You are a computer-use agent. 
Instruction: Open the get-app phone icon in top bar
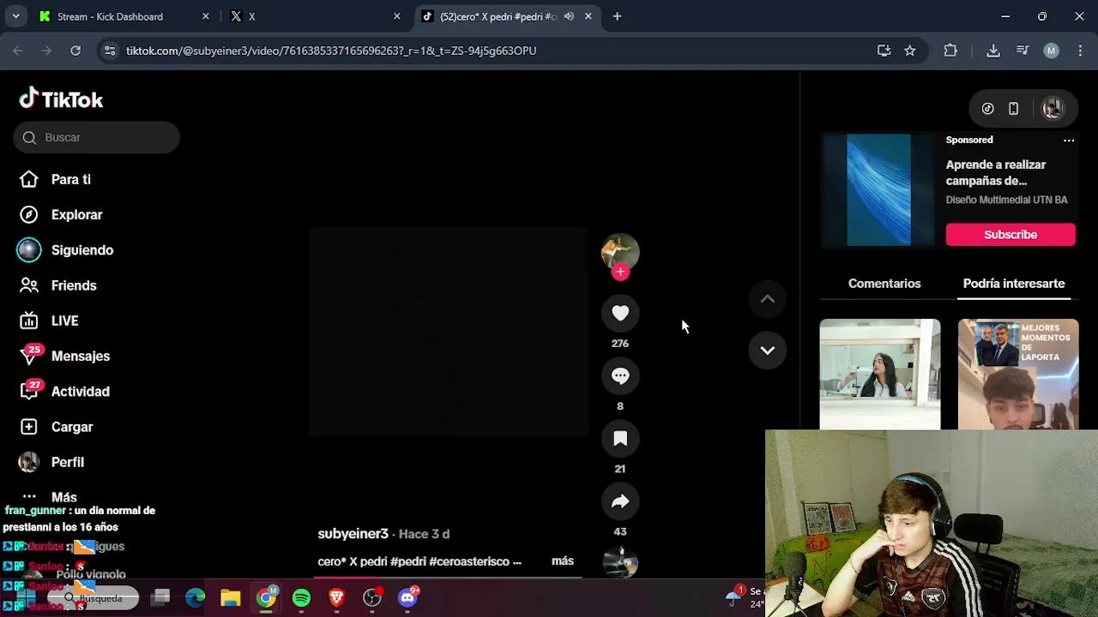tap(1013, 109)
